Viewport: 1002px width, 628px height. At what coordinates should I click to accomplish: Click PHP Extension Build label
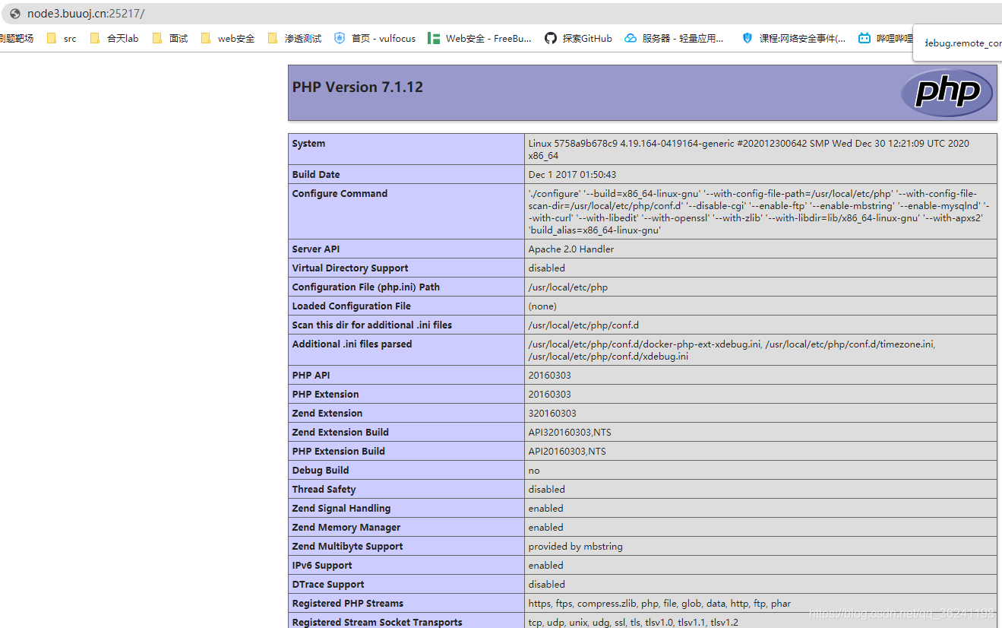(x=339, y=452)
